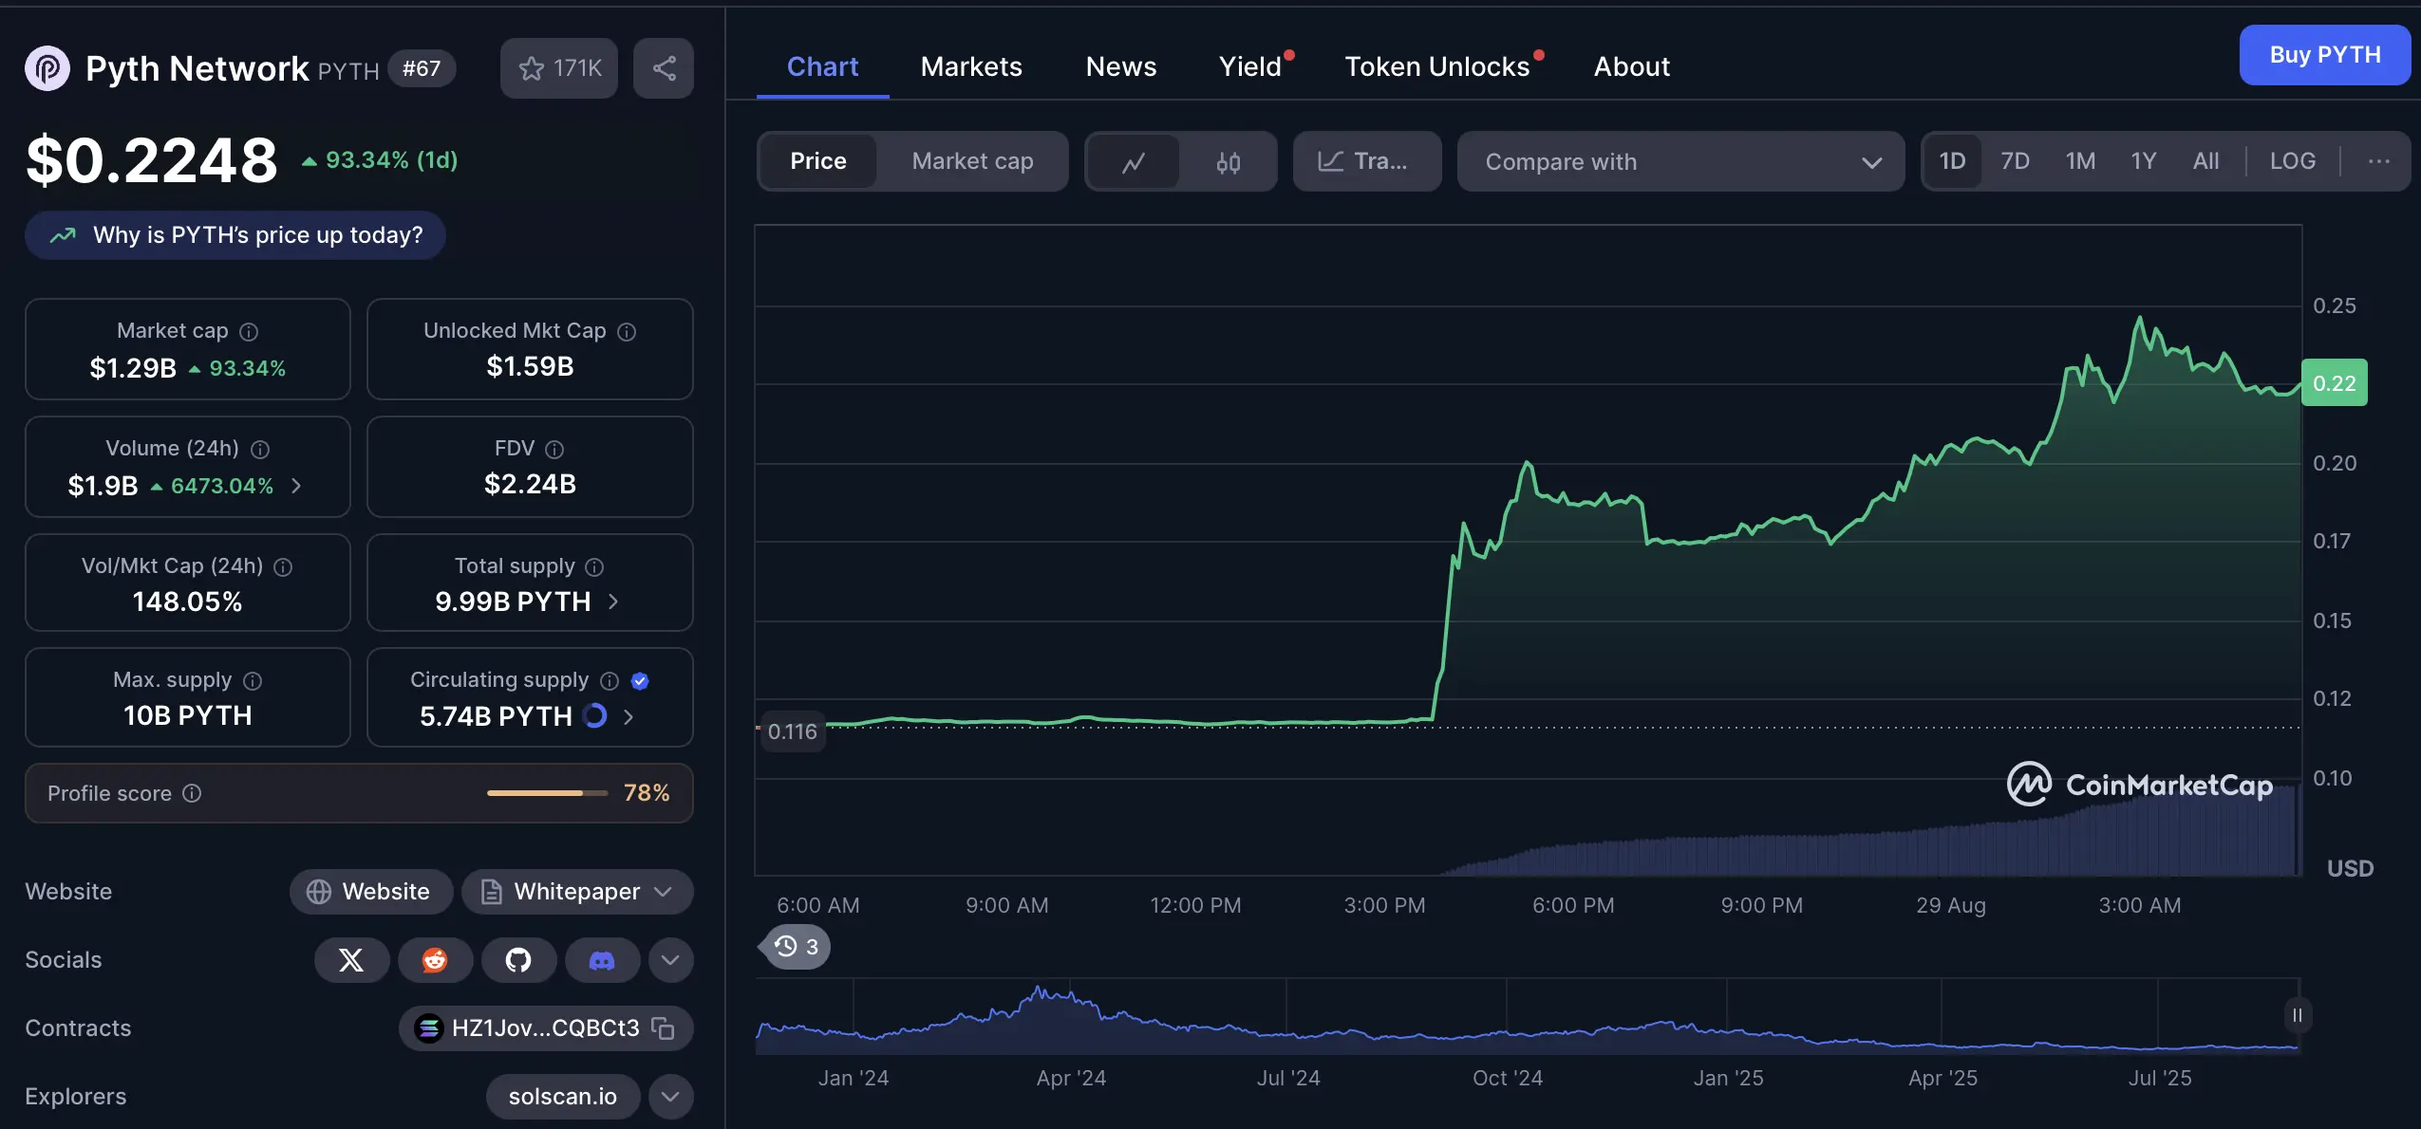Click the Buy PYTH button
Image resolution: width=2421 pixels, height=1129 pixels.
point(2324,55)
